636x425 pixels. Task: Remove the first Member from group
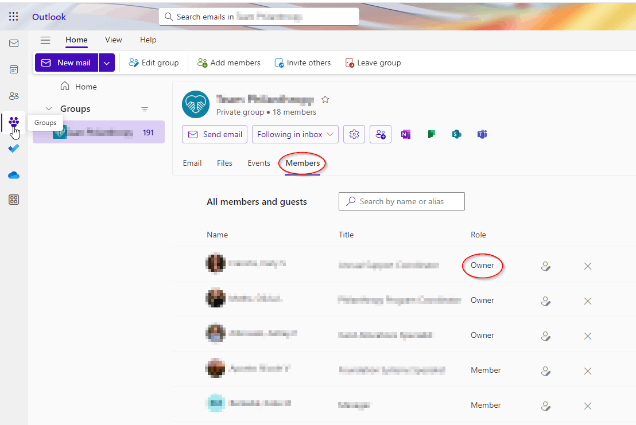click(x=588, y=371)
